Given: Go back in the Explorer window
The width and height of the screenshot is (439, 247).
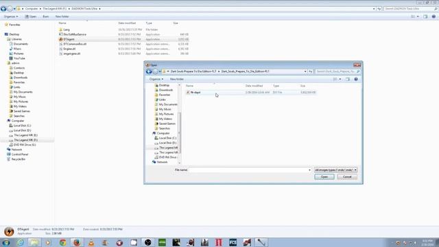Looking at the screenshot, I should [x=3, y=9].
